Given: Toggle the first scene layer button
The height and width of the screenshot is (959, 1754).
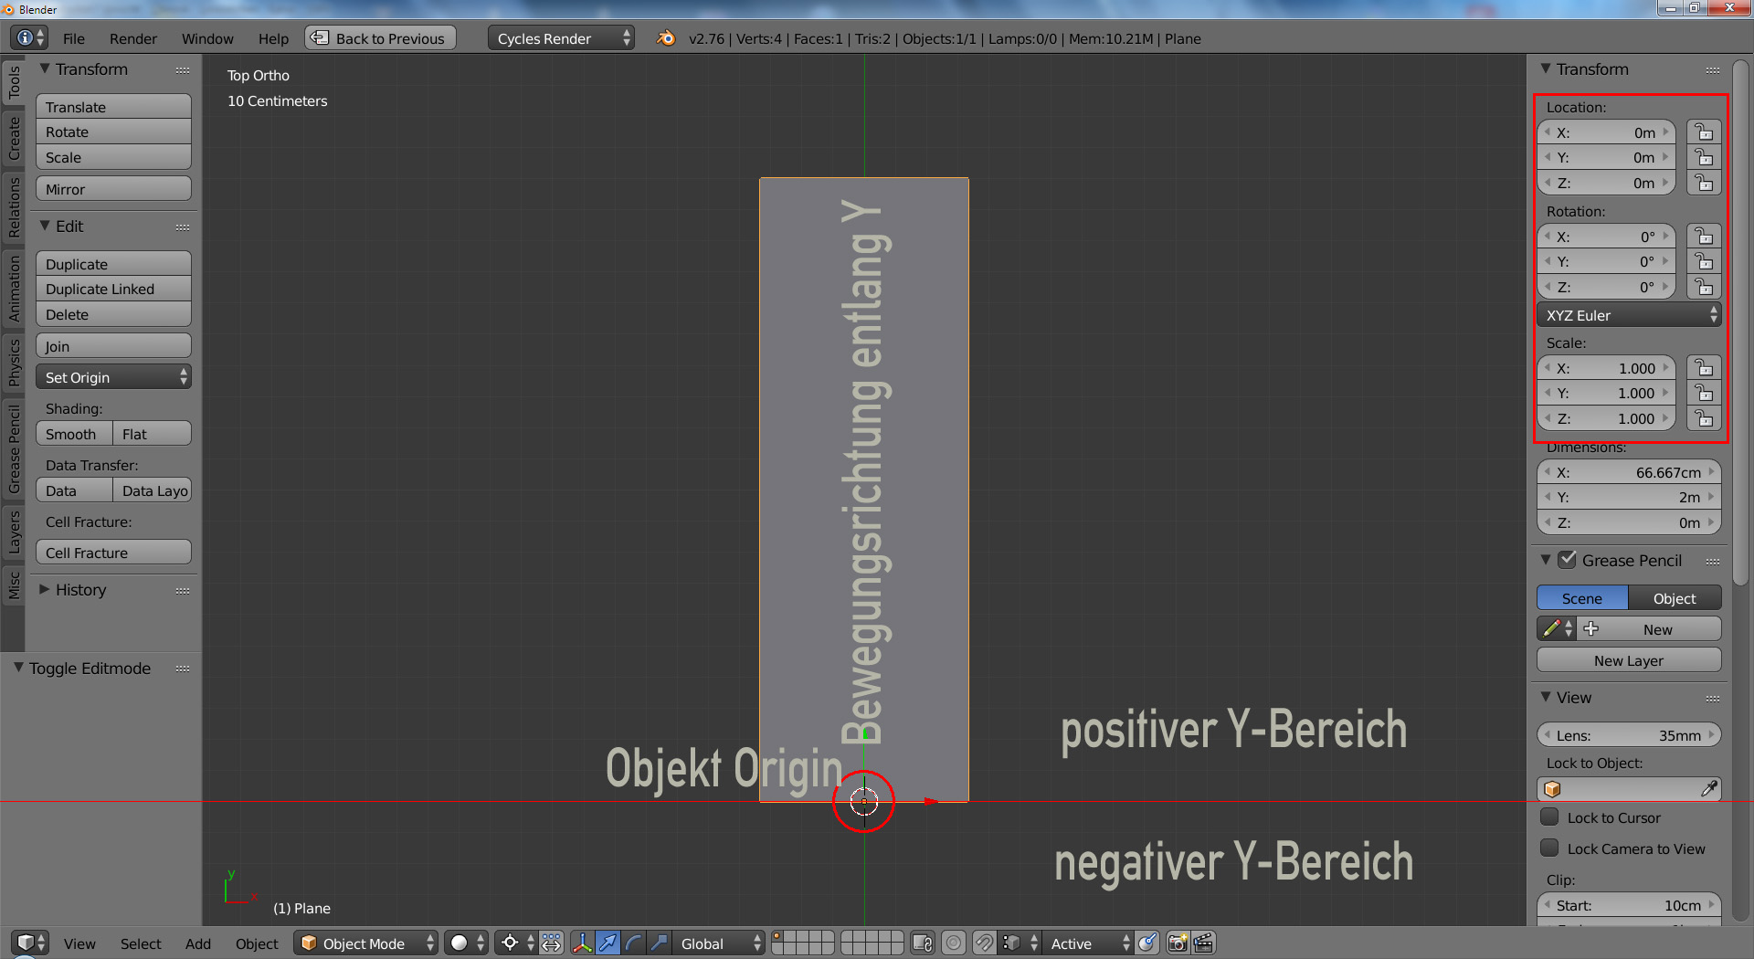Looking at the screenshot, I should pyautogui.click(x=777, y=937).
